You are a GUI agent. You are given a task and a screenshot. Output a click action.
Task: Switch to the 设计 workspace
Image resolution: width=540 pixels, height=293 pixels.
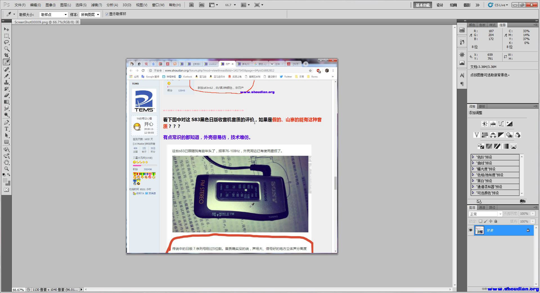[x=440, y=5]
